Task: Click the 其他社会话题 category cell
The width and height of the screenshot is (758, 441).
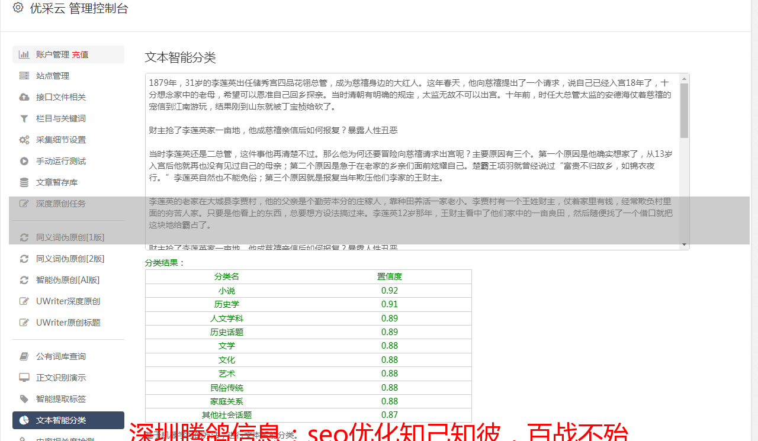Action: pos(227,415)
